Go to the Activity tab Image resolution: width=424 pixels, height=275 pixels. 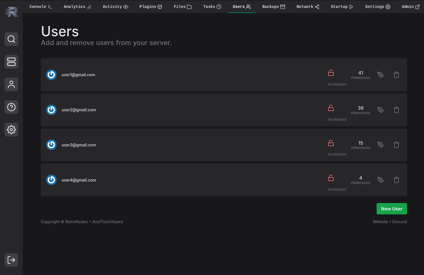pos(116,7)
